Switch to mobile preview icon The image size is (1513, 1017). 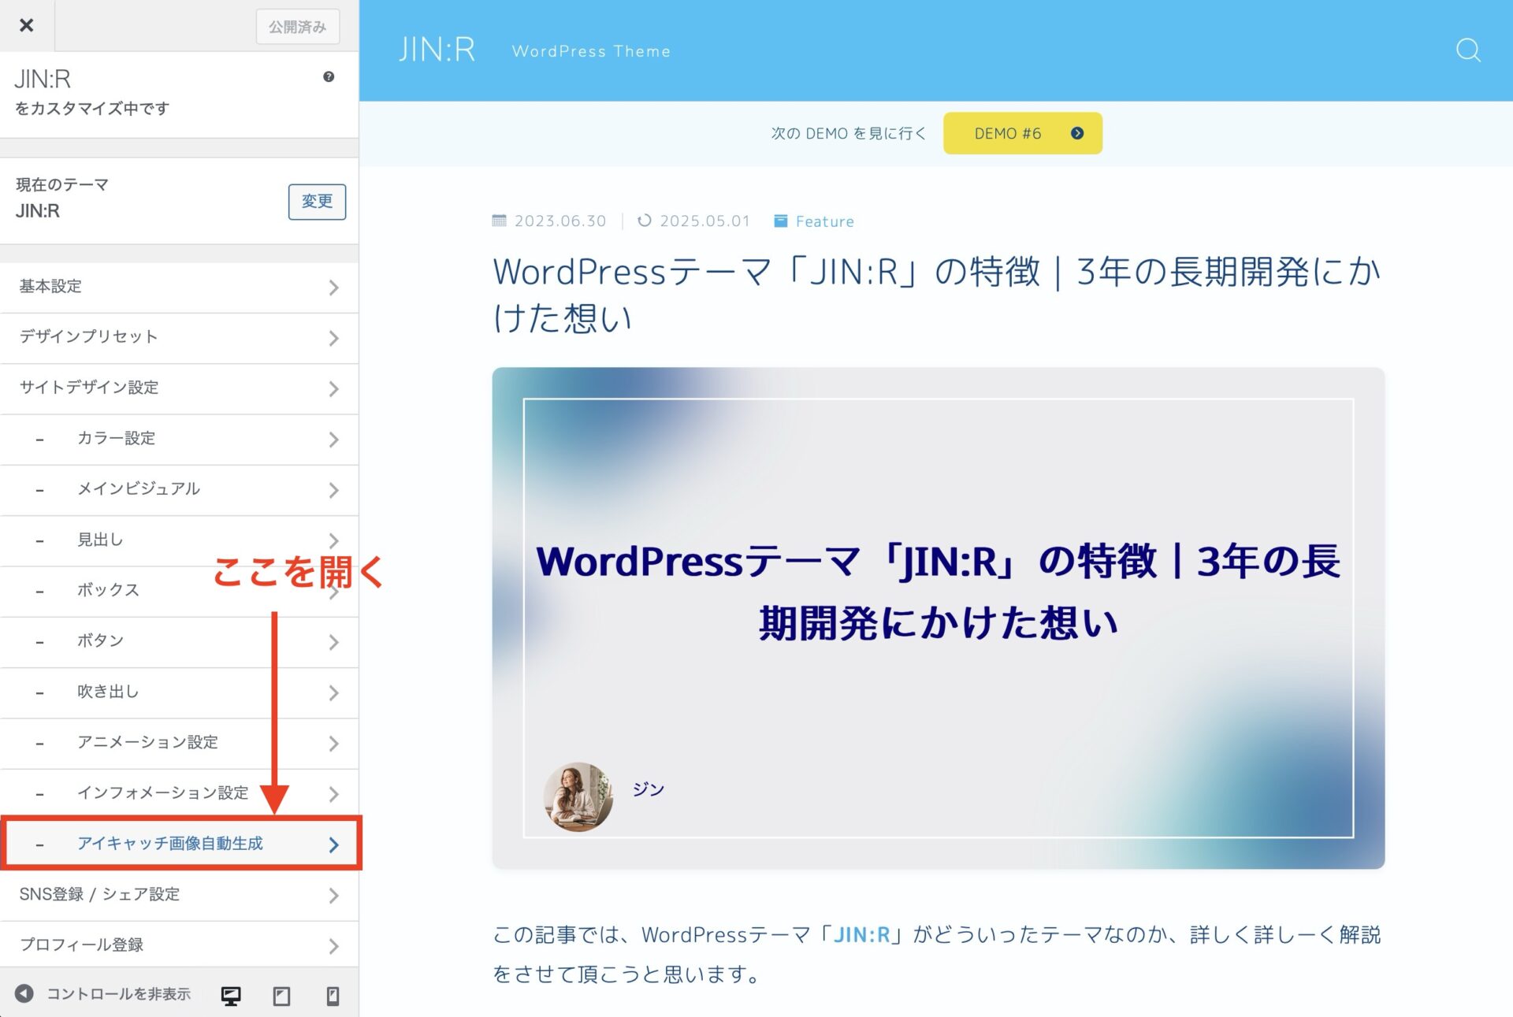pos(333,996)
